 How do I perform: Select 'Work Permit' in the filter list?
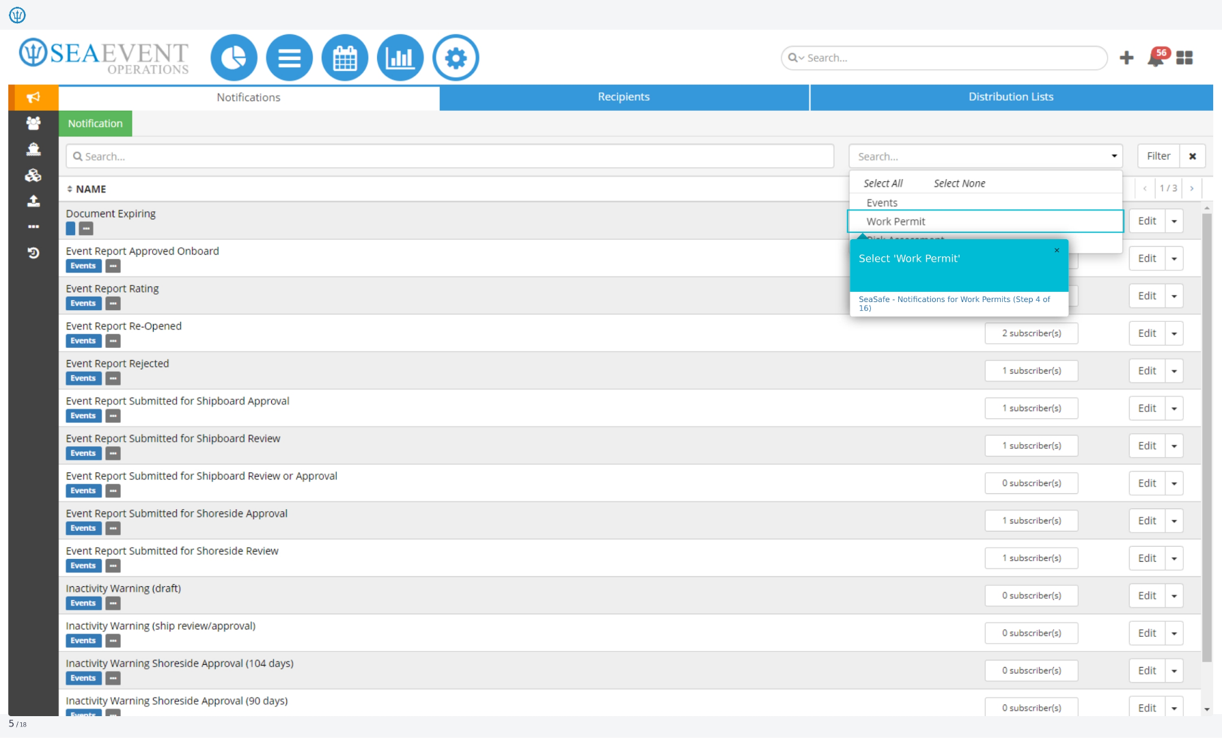click(985, 221)
